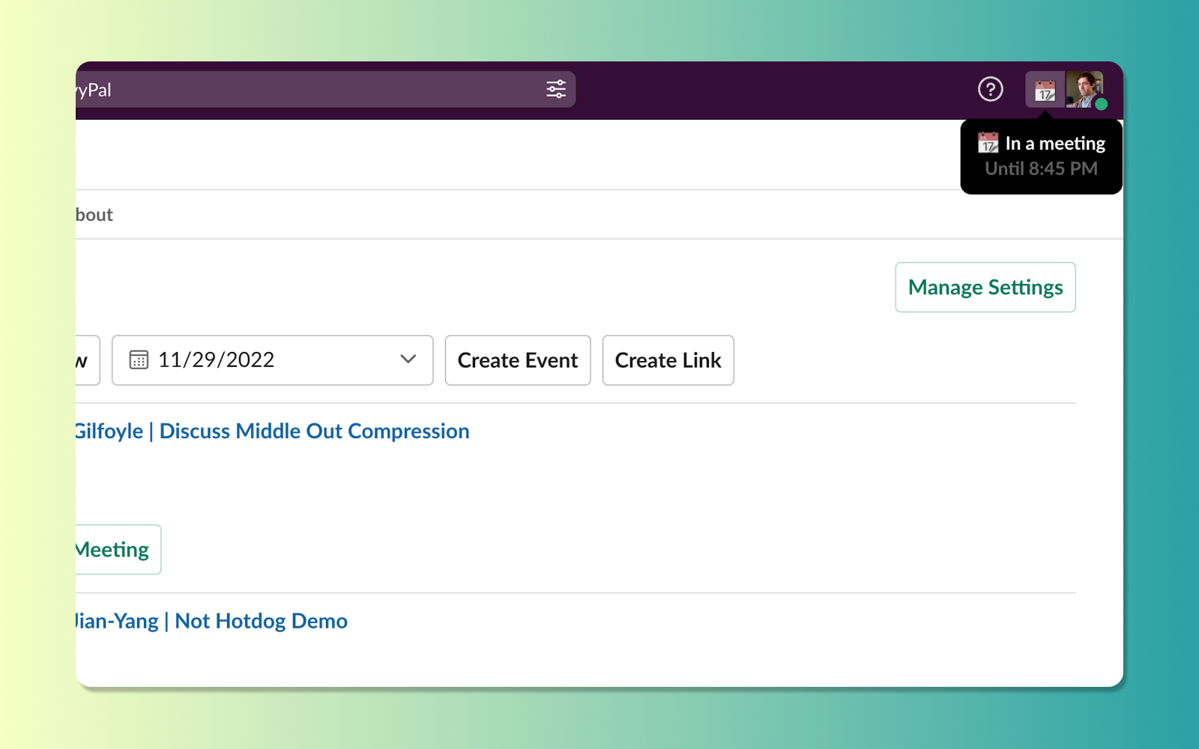Open the Discuss Middle Out Compression event

click(x=273, y=431)
